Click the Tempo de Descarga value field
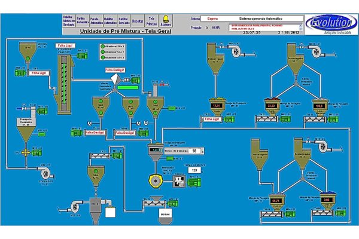Image resolution: width=359 pixels, height=239 pixels. [194, 151]
